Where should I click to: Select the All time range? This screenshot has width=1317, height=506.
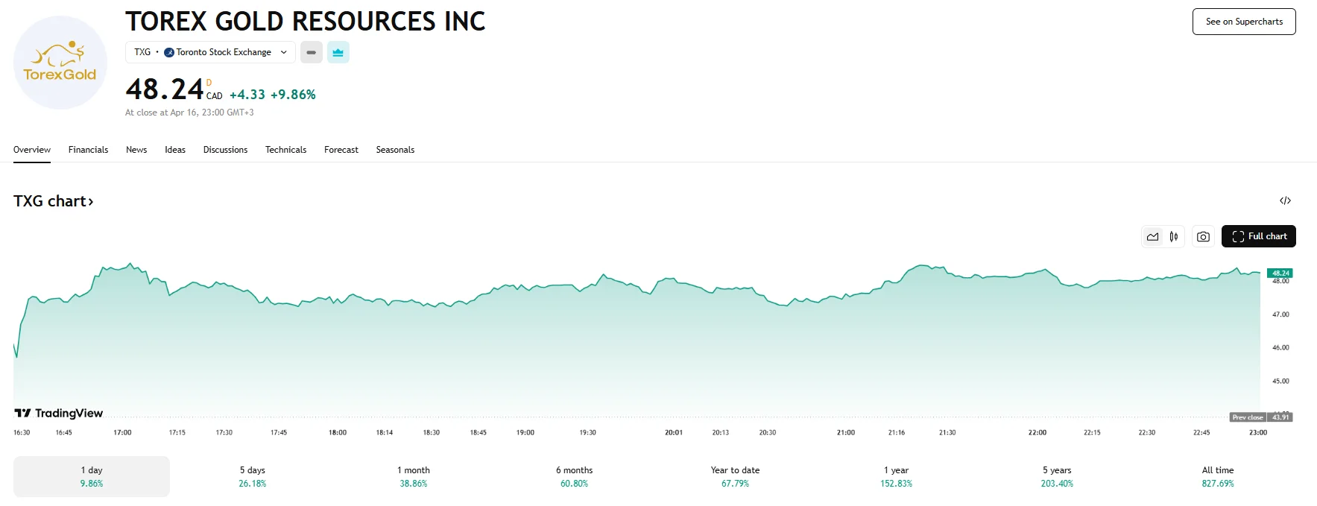pos(1217,476)
